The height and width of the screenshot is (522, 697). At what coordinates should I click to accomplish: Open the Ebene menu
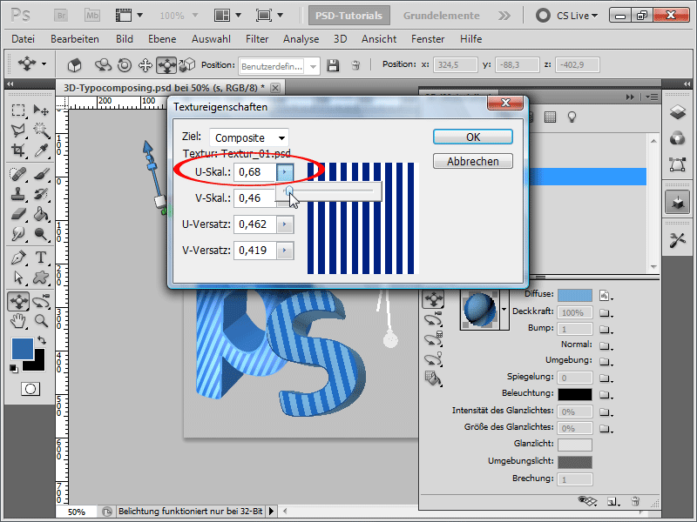point(162,39)
